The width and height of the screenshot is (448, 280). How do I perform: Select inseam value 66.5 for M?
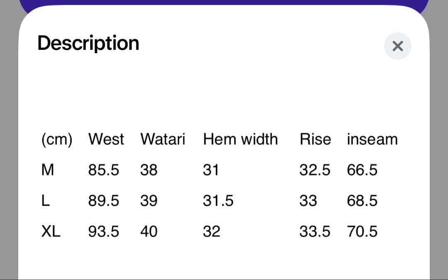pos(362,170)
